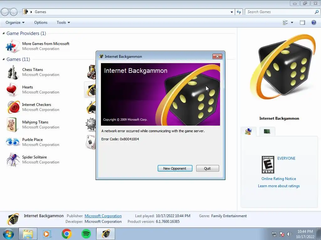The width and height of the screenshot is (321, 240).
Task: Open the Chess Titans game icon
Action: click(x=13, y=72)
